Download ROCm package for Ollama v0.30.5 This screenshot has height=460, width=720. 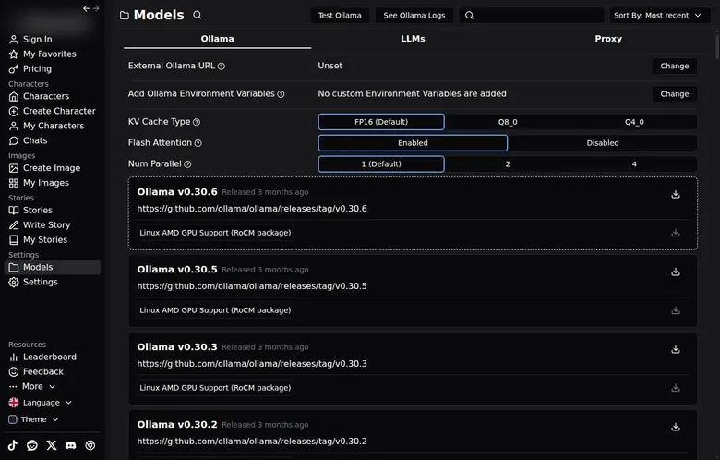pyautogui.click(x=675, y=310)
